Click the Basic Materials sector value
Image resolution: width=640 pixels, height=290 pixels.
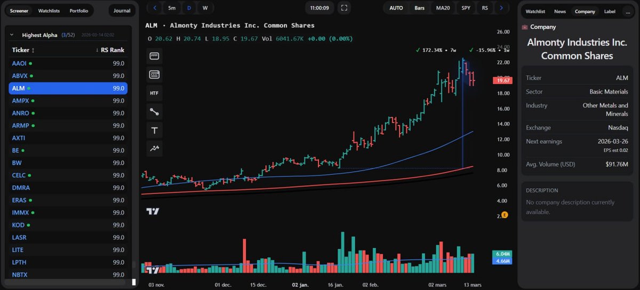[x=609, y=92]
